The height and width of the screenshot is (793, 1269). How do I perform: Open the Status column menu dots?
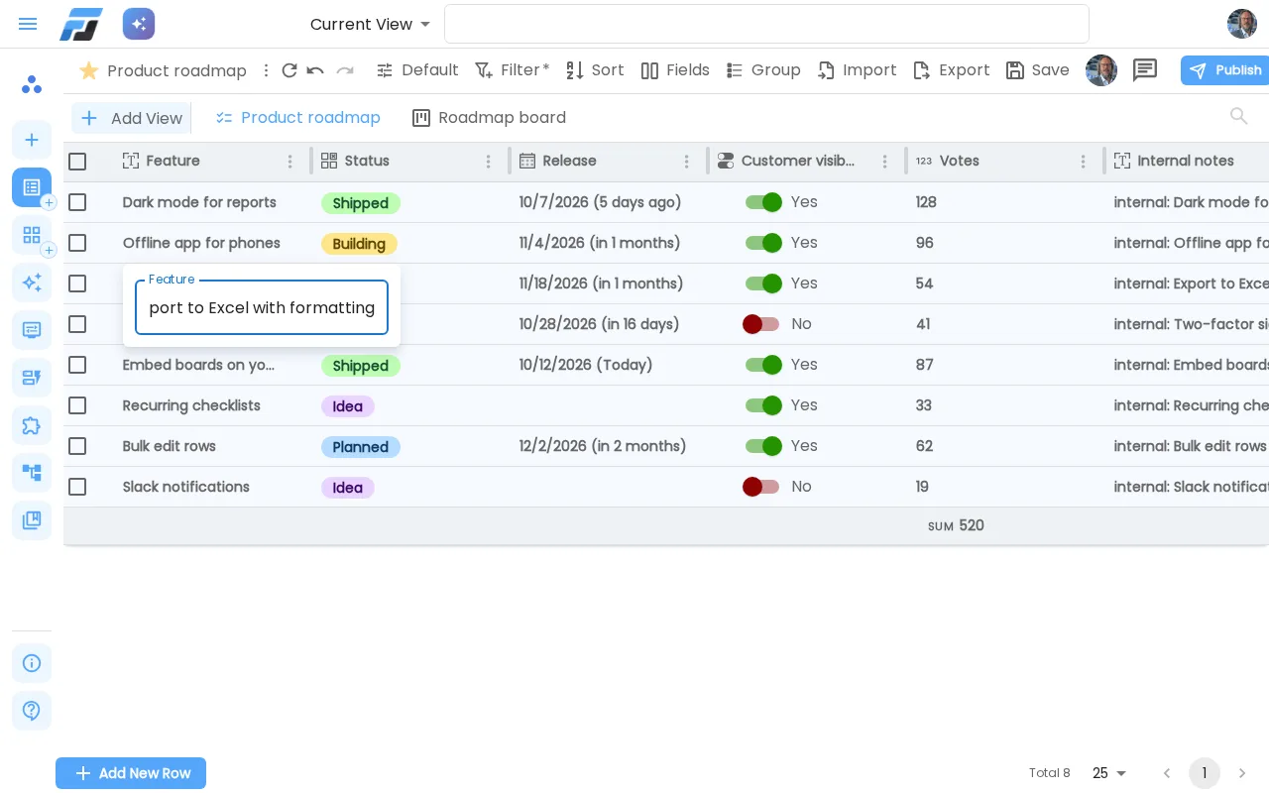pos(489,162)
